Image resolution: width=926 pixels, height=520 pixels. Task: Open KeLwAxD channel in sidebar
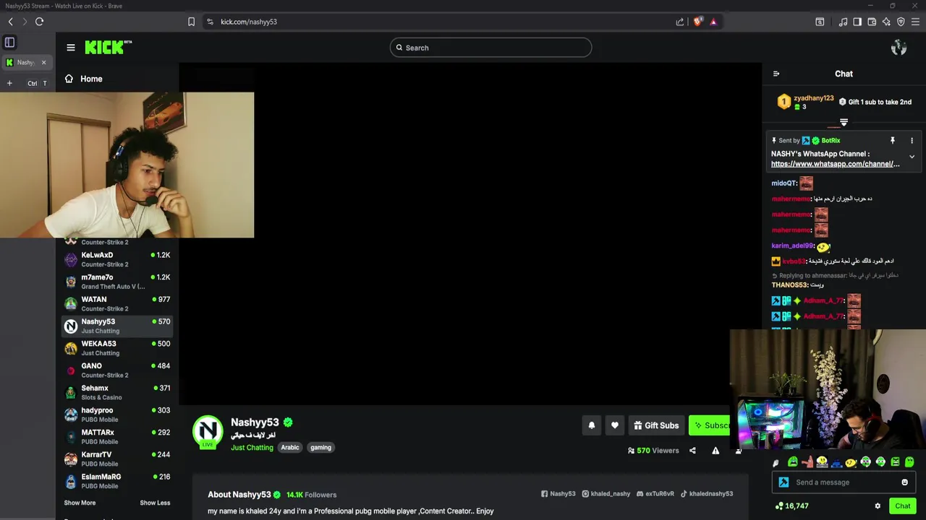point(117,259)
